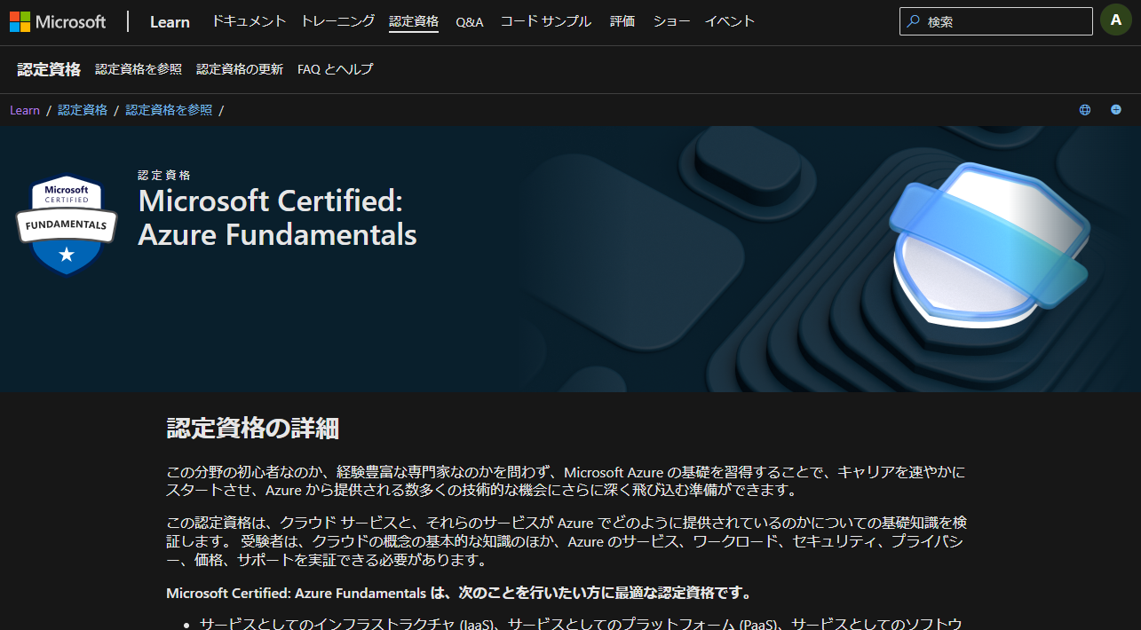Click the Microsoft logo
The image size is (1141, 630).
pos(58,22)
